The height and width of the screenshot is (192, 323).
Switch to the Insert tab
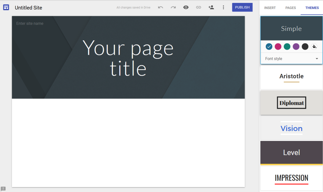coord(270,8)
